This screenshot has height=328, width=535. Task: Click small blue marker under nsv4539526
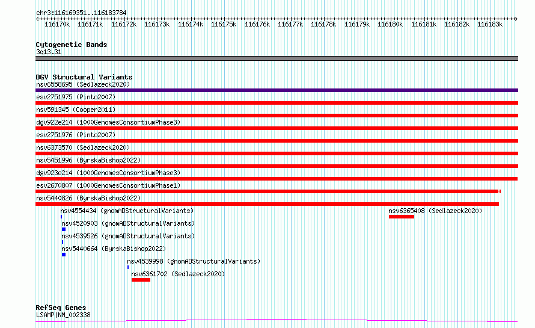click(x=63, y=242)
